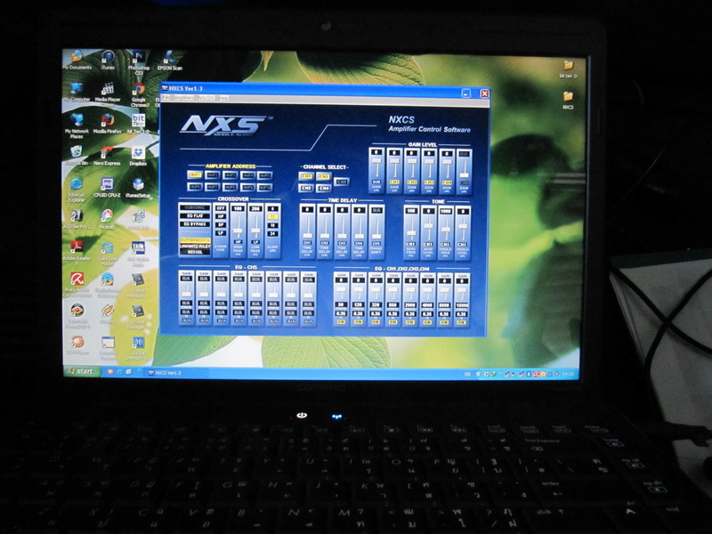Choose the BUTTERWORTH filter type
The image size is (712, 534).
(x=195, y=239)
